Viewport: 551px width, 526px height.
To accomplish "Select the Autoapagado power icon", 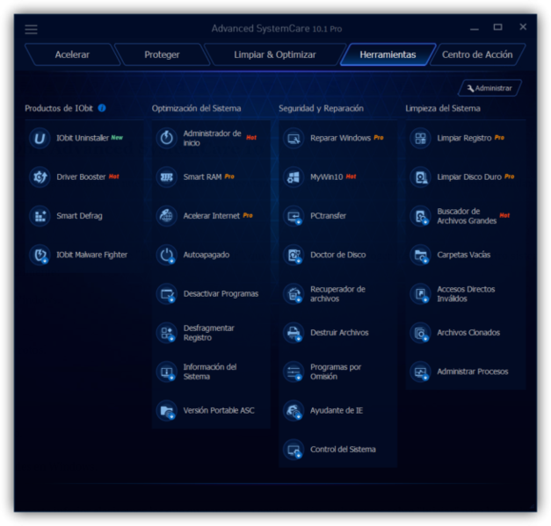I will point(167,255).
